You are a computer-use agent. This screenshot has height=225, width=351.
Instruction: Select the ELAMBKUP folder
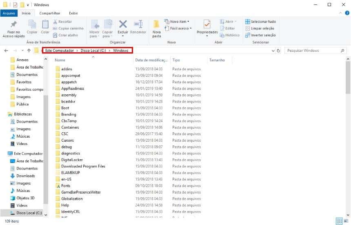70,173
